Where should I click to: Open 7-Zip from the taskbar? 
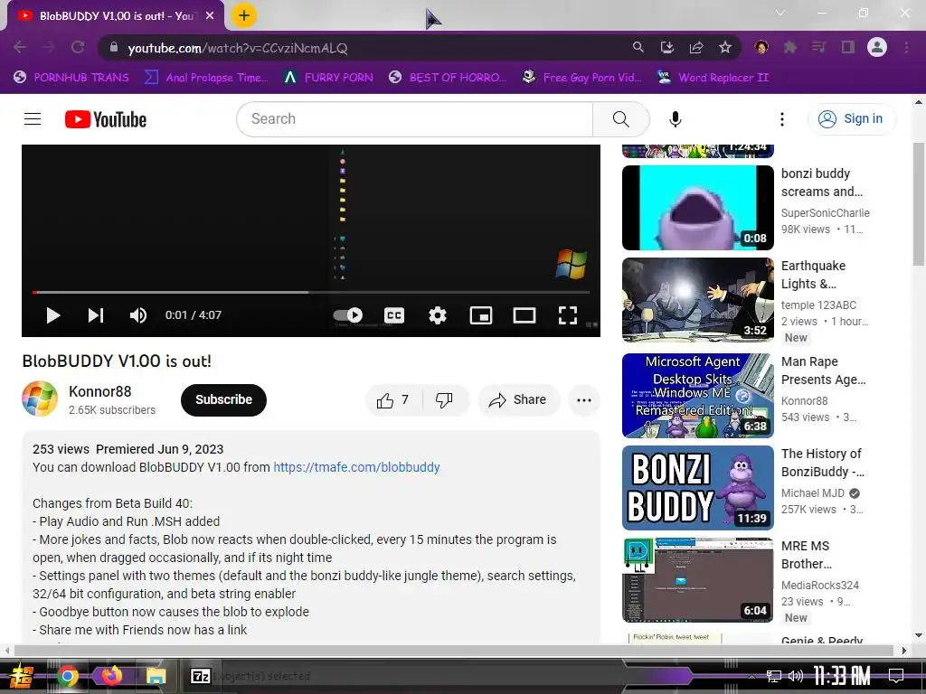201,676
